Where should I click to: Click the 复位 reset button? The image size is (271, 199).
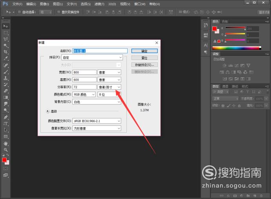click(145, 58)
